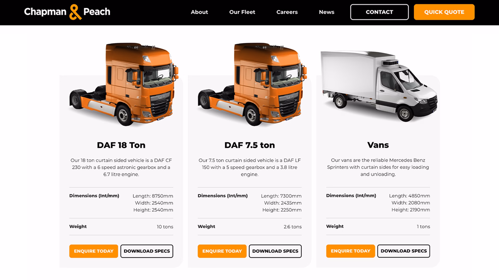Screen dimensions: 499x280
Task: Click the DAF 7.5 ton heading
Action: (x=249, y=145)
